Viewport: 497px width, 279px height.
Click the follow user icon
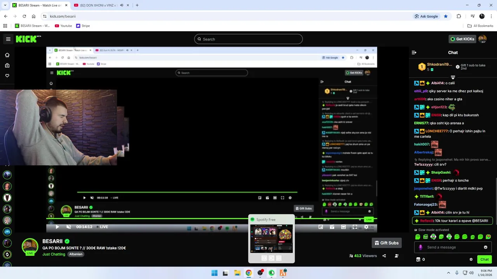coord(396,256)
